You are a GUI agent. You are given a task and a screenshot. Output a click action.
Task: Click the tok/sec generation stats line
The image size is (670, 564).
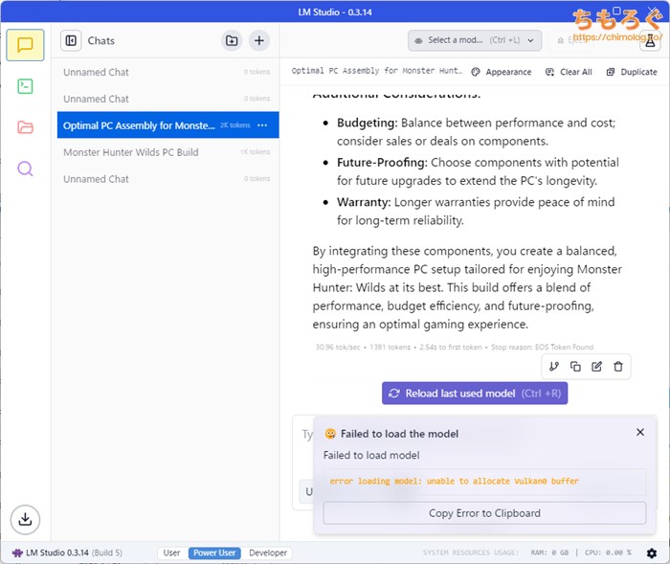[x=455, y=347]
